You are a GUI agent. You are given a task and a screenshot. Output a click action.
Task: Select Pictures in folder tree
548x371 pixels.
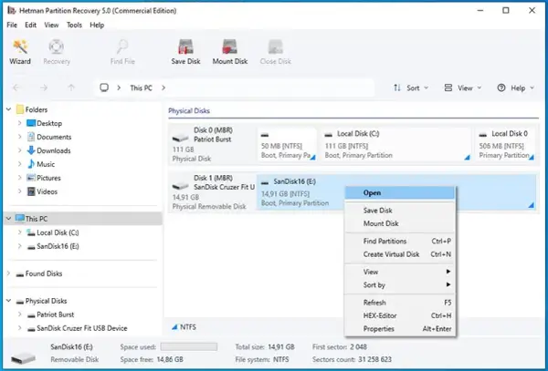(48, 178)
